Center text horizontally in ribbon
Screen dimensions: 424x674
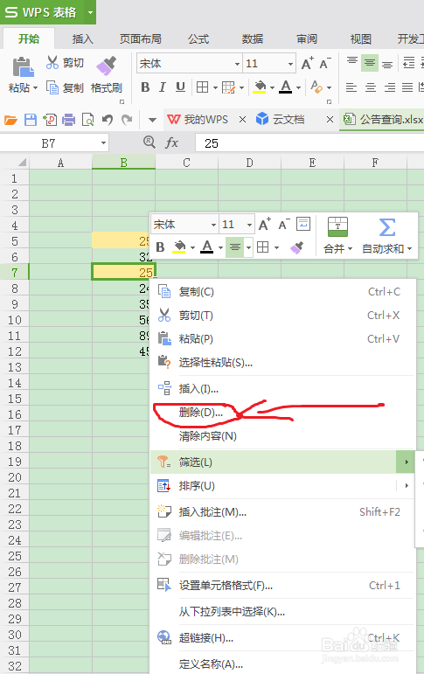(371, 87)
